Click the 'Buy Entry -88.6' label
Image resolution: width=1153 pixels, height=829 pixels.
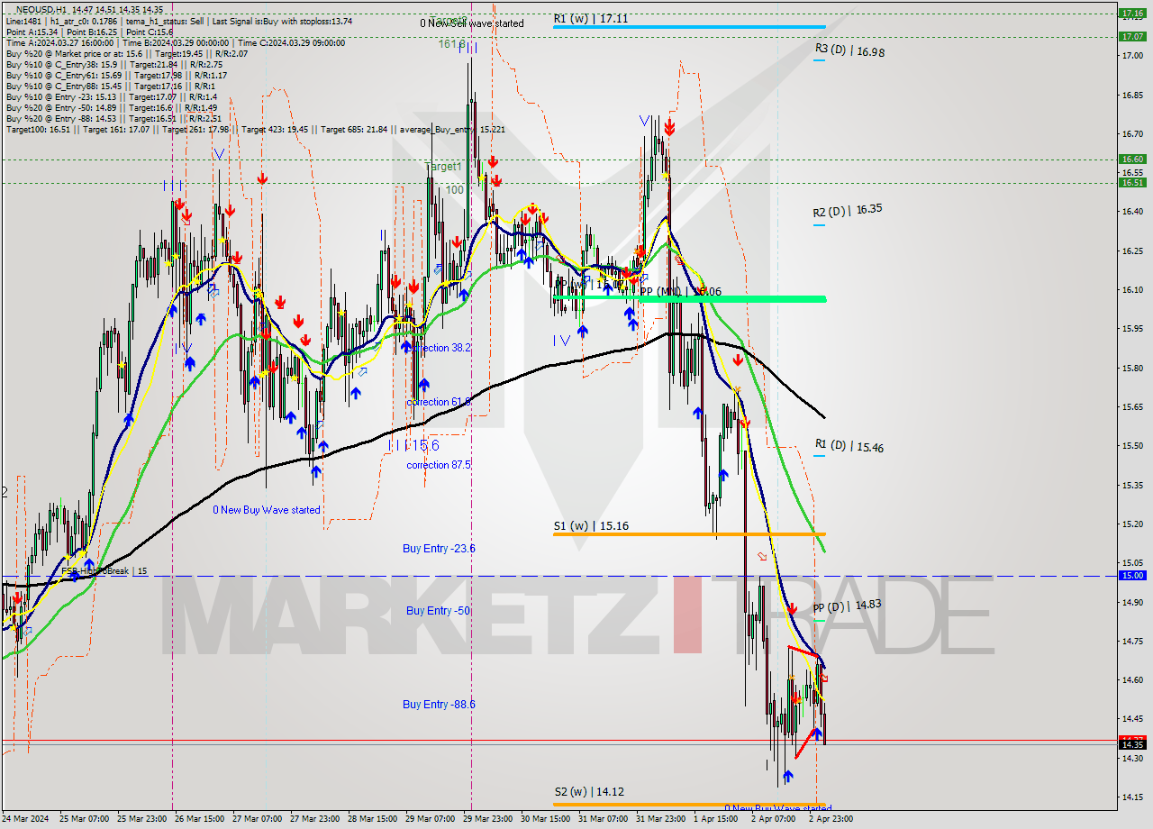[x=439, y=705]
